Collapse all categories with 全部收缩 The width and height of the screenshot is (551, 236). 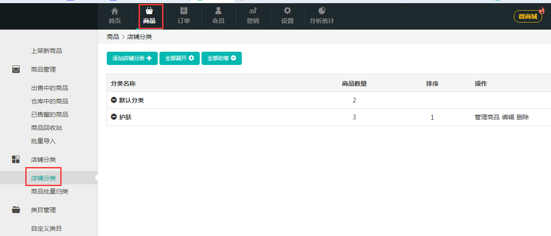click(221, 58)
